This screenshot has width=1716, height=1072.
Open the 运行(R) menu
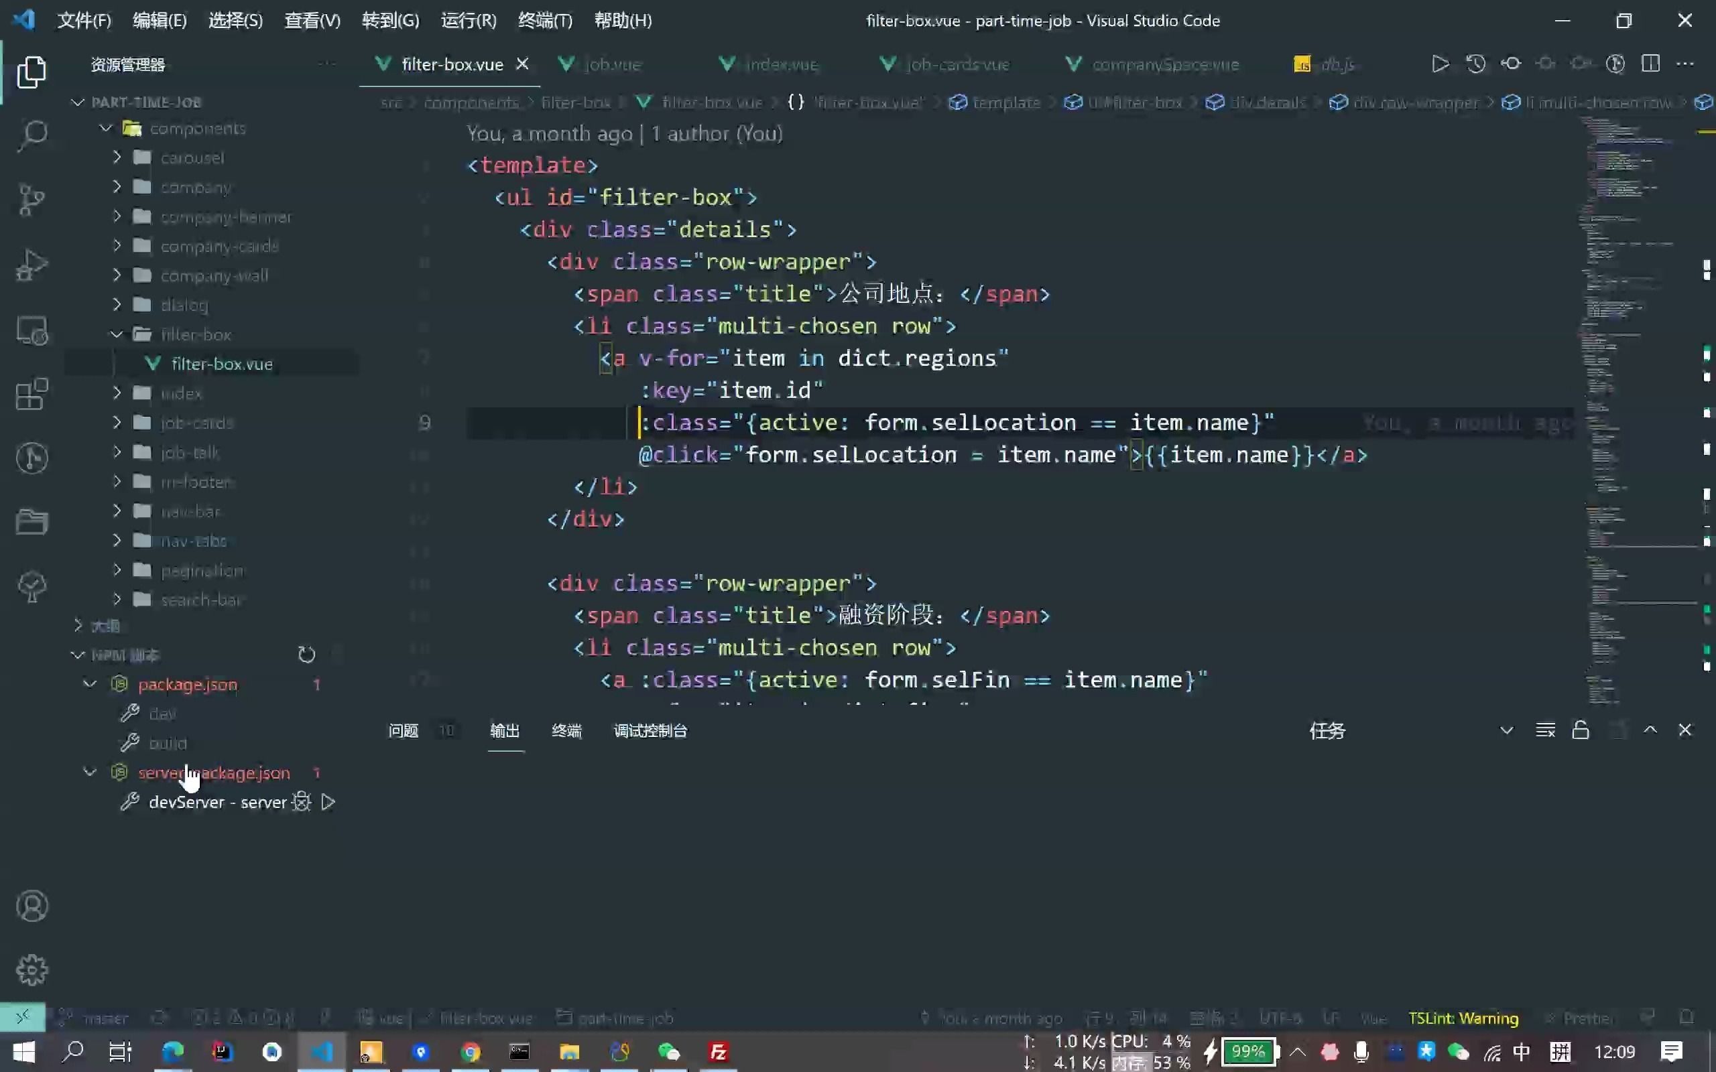pos(468,21)
